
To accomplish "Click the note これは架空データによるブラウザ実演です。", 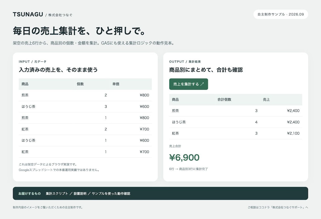I will tap(48, 164).
